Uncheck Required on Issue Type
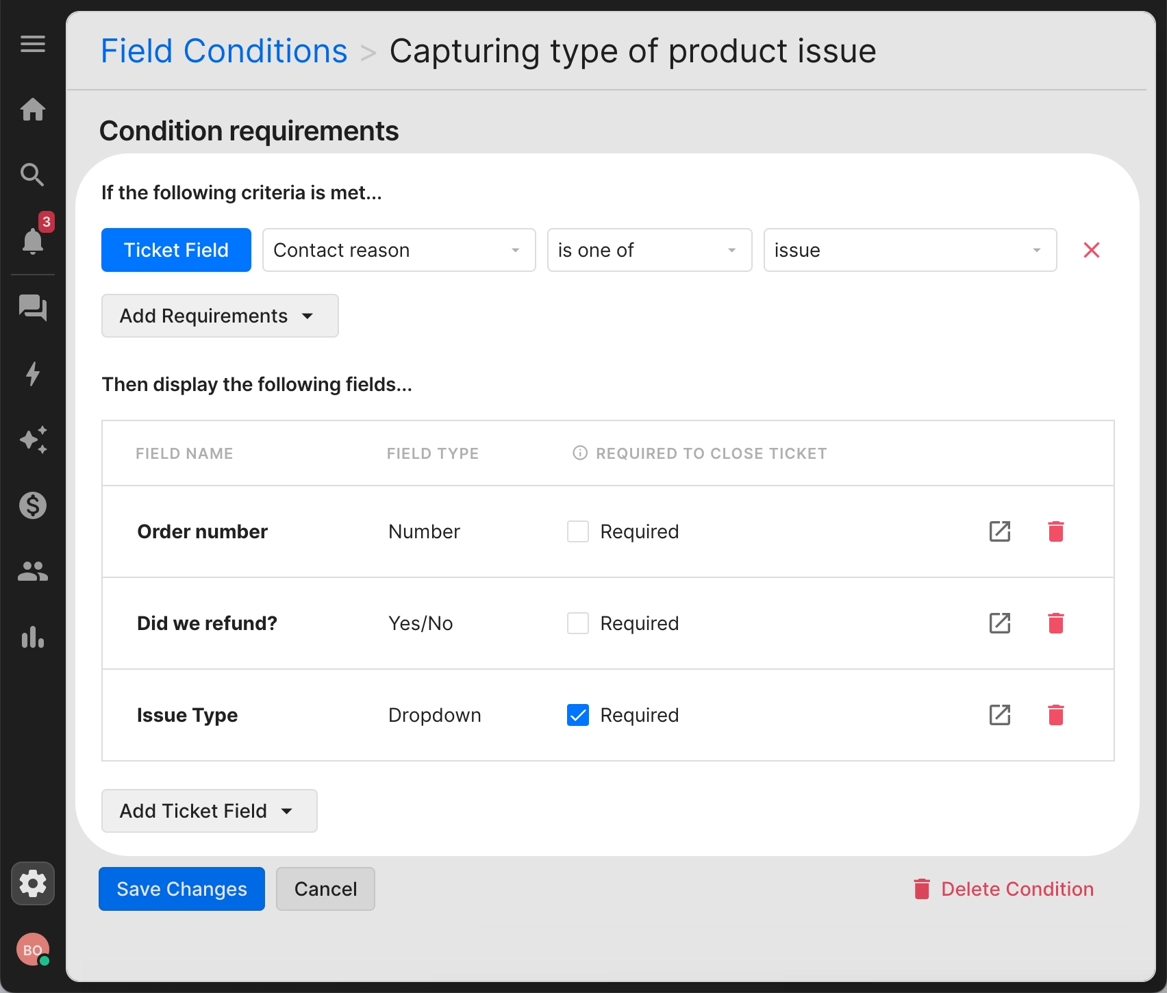The height and width of the screenshot is (993, 1167). 577,714
